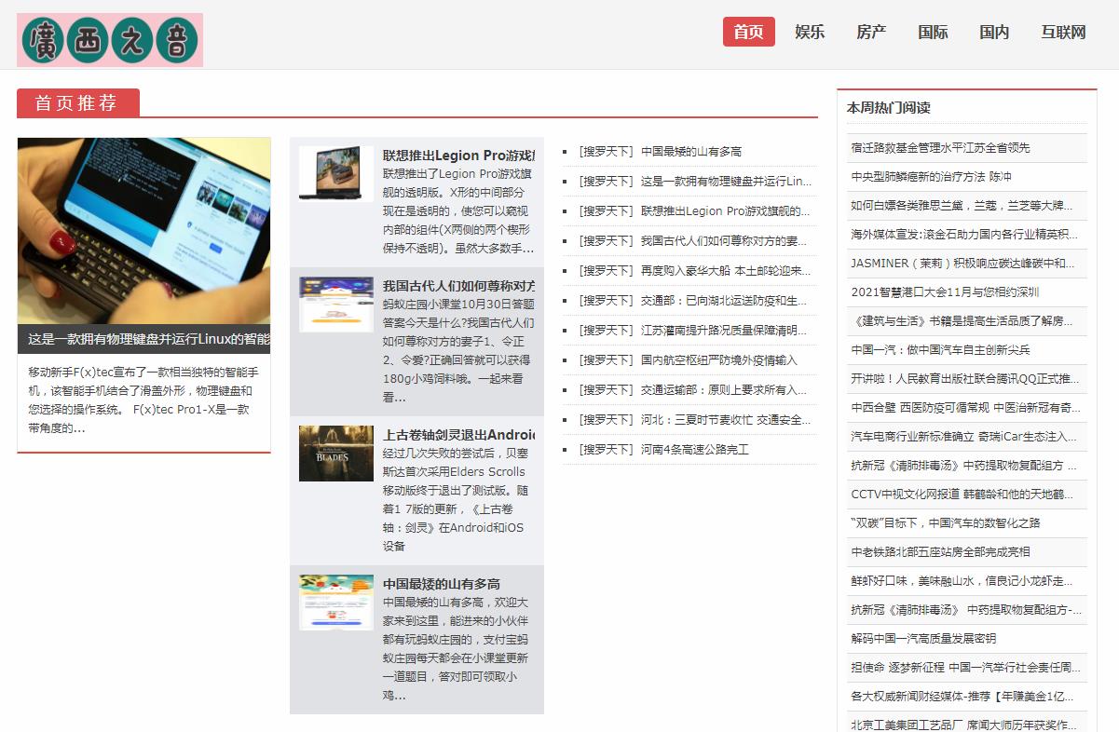Screen dimensions: 1119x732
Task: Go to the 国际 section
Action: [933, 32]
